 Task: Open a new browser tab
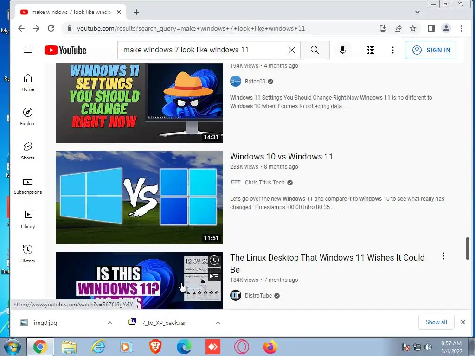[x=136, y=12]
